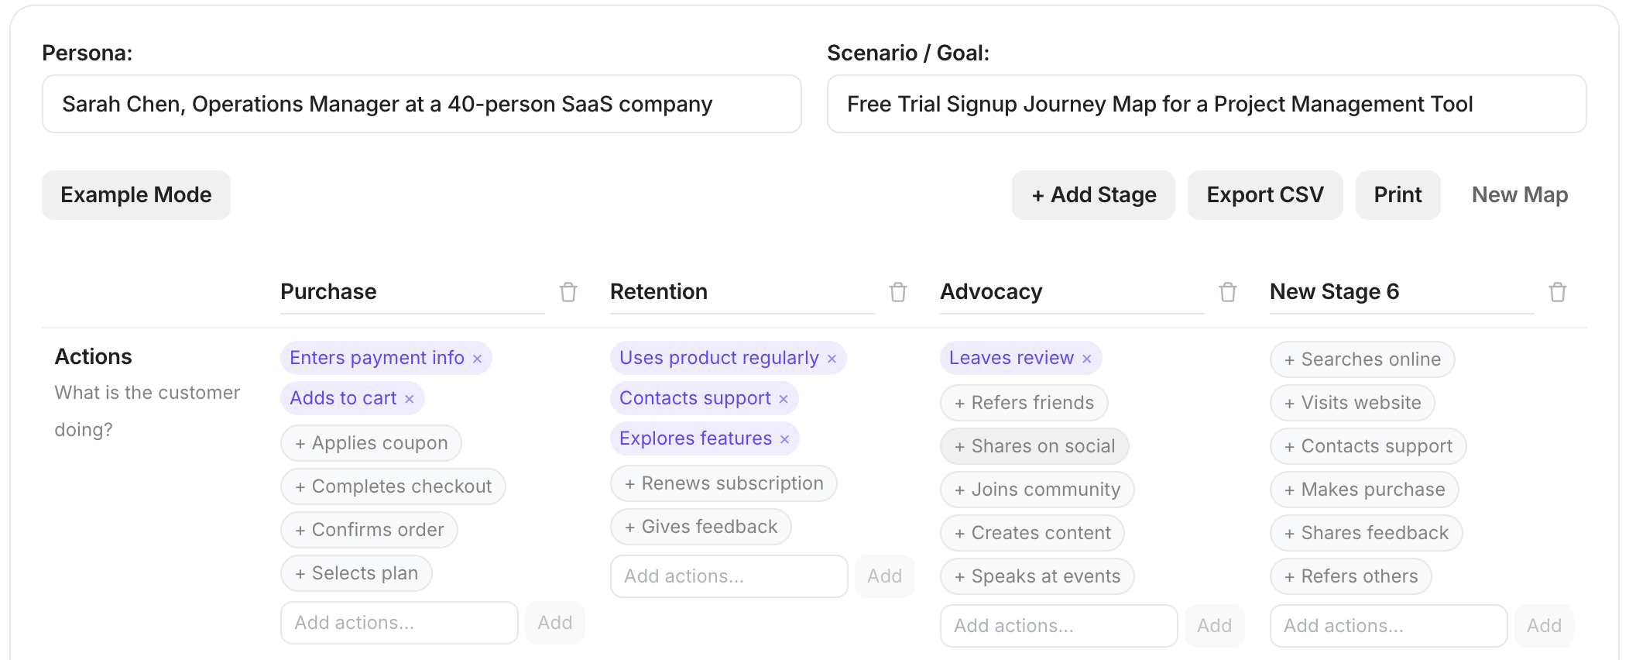Print the journey map
Screen dimensions: 1629x660
[x=1398, y=194]
